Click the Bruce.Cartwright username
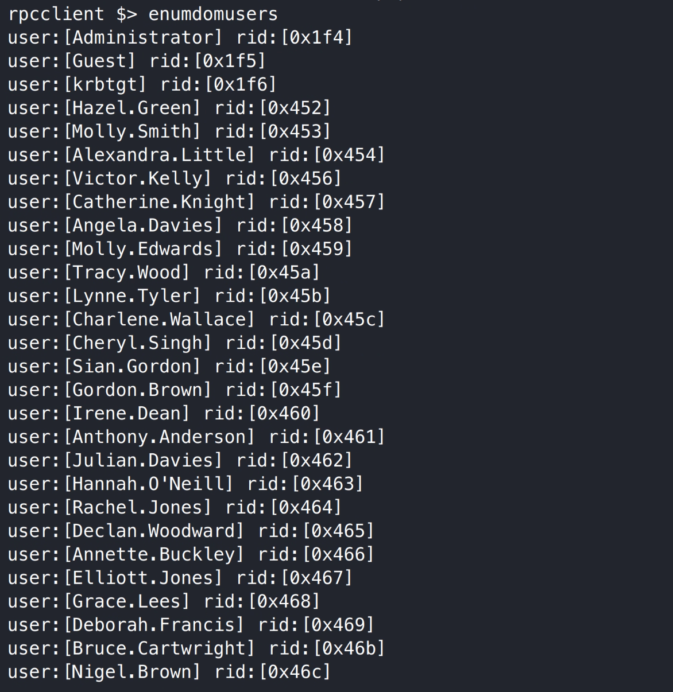This screenshot has height=692, width=673. pos(159,648)
